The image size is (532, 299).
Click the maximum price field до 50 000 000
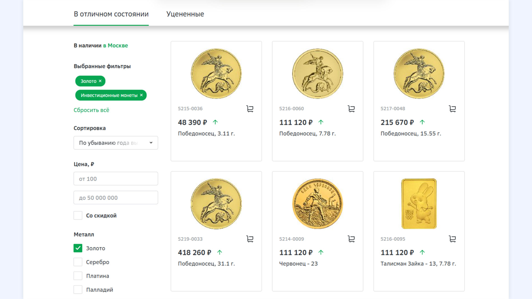pyautogui.click(x=116, y=198)
